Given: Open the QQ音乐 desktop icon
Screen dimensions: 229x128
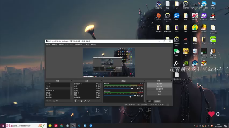Looking at the screenshot, I should (x=195, y=29).
